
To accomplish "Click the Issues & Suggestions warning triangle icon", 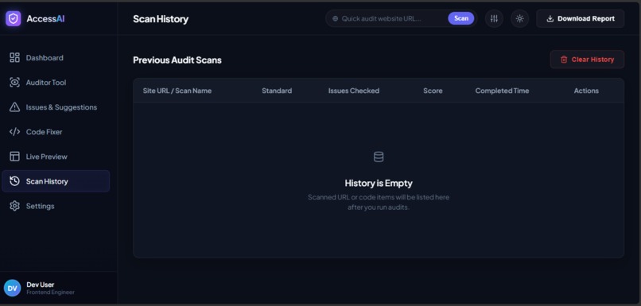I will pos(15,107).
